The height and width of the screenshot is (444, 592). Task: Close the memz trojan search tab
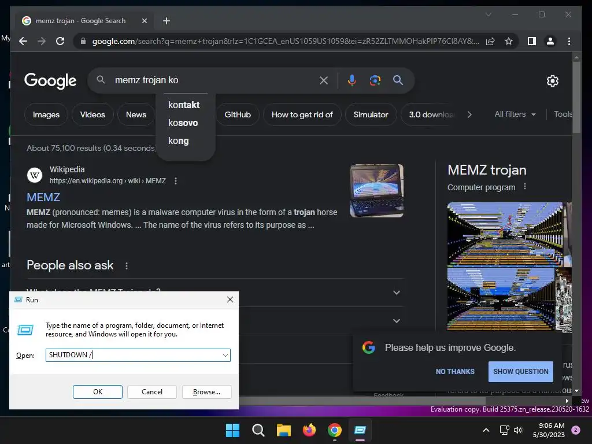pyautogui.click(x=144, y=21)
